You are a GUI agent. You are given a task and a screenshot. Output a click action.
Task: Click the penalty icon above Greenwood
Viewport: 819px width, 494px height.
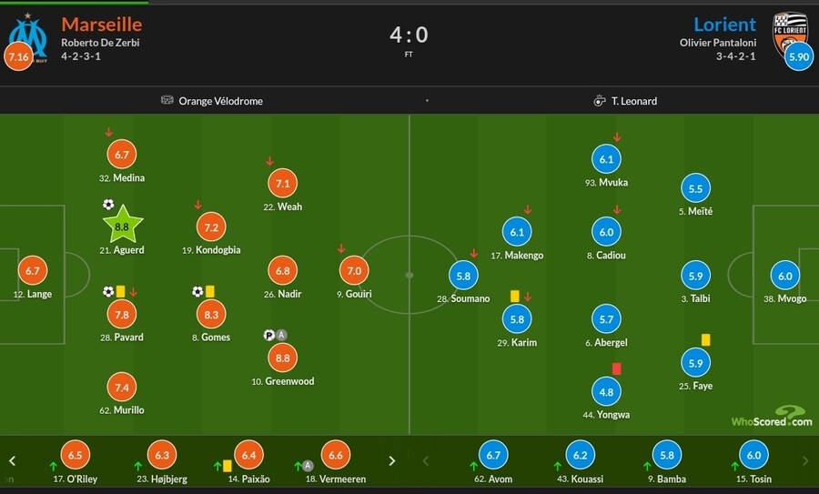(269, 335)
